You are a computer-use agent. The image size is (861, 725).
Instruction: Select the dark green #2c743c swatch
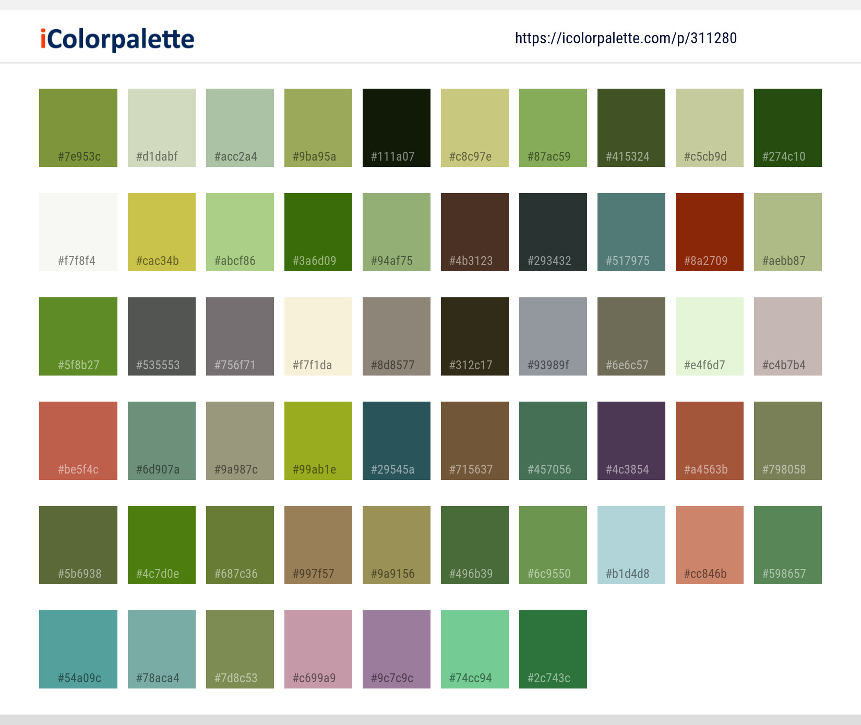553,649
